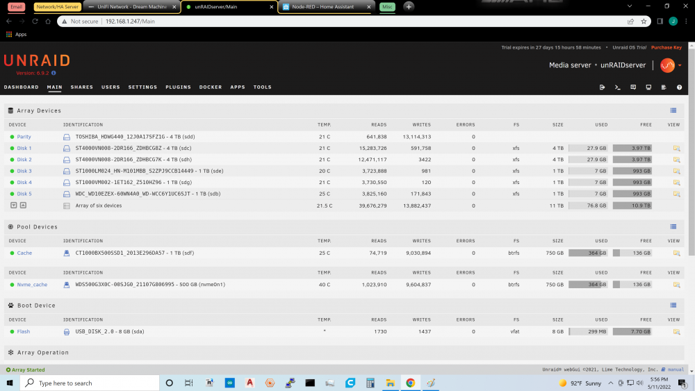
Task: Click Cache green status indicator
Action: click(12, 253)
